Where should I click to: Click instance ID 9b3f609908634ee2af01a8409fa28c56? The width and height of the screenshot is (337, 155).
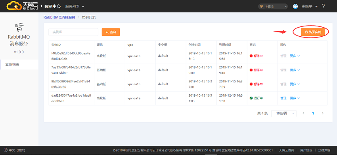71,84
